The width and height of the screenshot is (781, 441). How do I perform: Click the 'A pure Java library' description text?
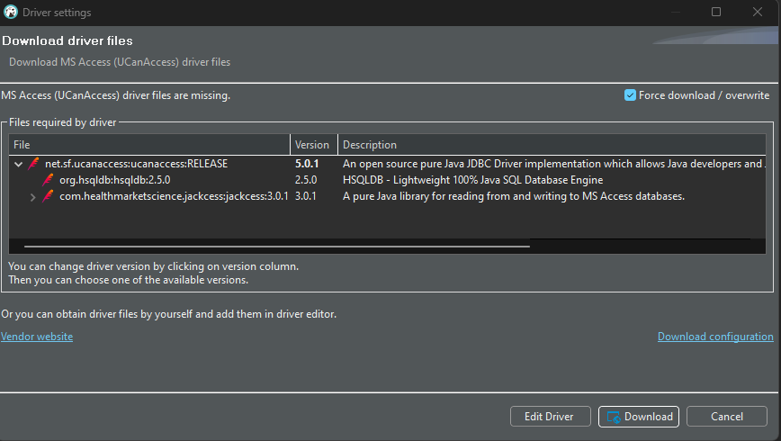click(514, 196)
